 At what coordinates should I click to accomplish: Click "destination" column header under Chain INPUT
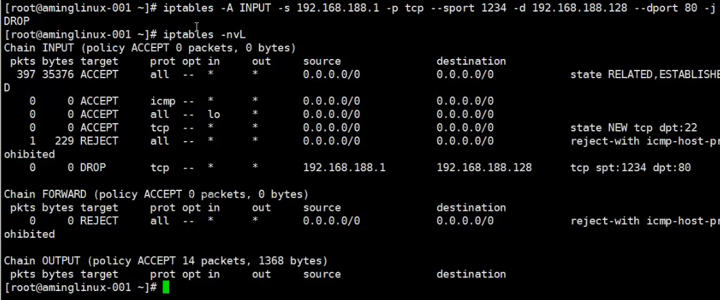pyautogui.click(x=471, y=61)
